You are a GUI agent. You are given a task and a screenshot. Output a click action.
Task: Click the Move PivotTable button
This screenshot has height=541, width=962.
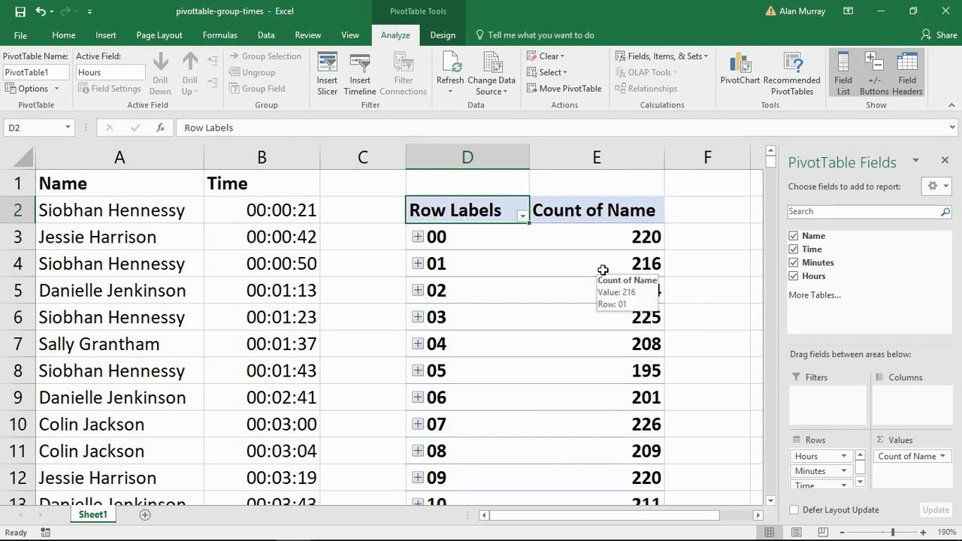tap(564, 89)
